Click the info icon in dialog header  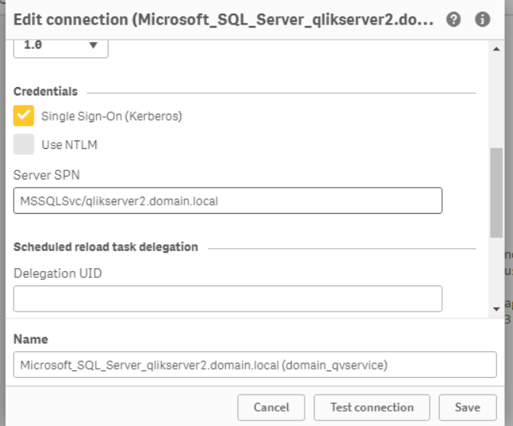tap(482, 20)
